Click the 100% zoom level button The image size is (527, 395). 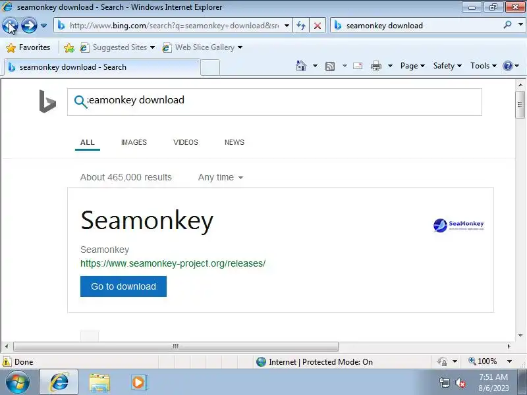483,361
